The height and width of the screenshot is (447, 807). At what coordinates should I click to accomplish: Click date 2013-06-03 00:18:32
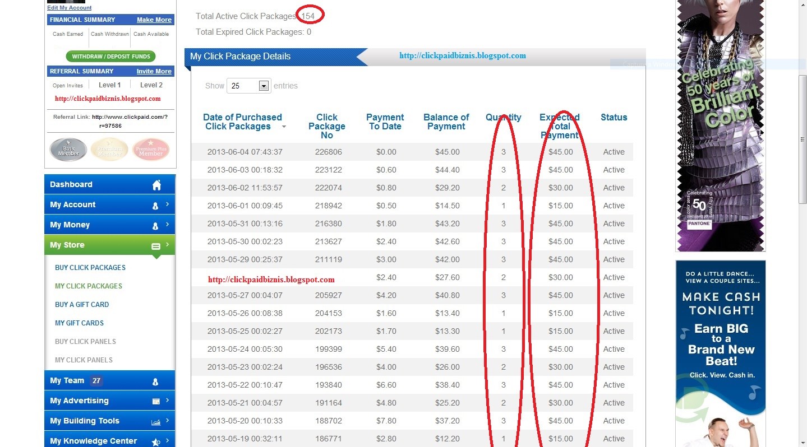[245, 170]
